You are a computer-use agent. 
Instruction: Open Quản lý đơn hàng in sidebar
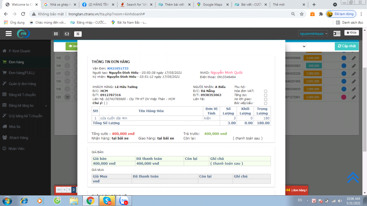coord(22,84)
